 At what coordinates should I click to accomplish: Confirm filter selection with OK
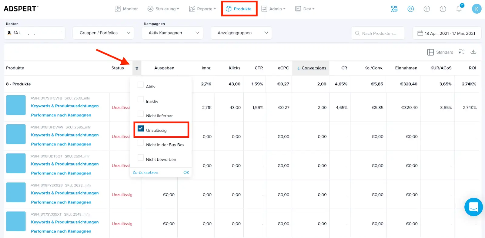[186, 172]
